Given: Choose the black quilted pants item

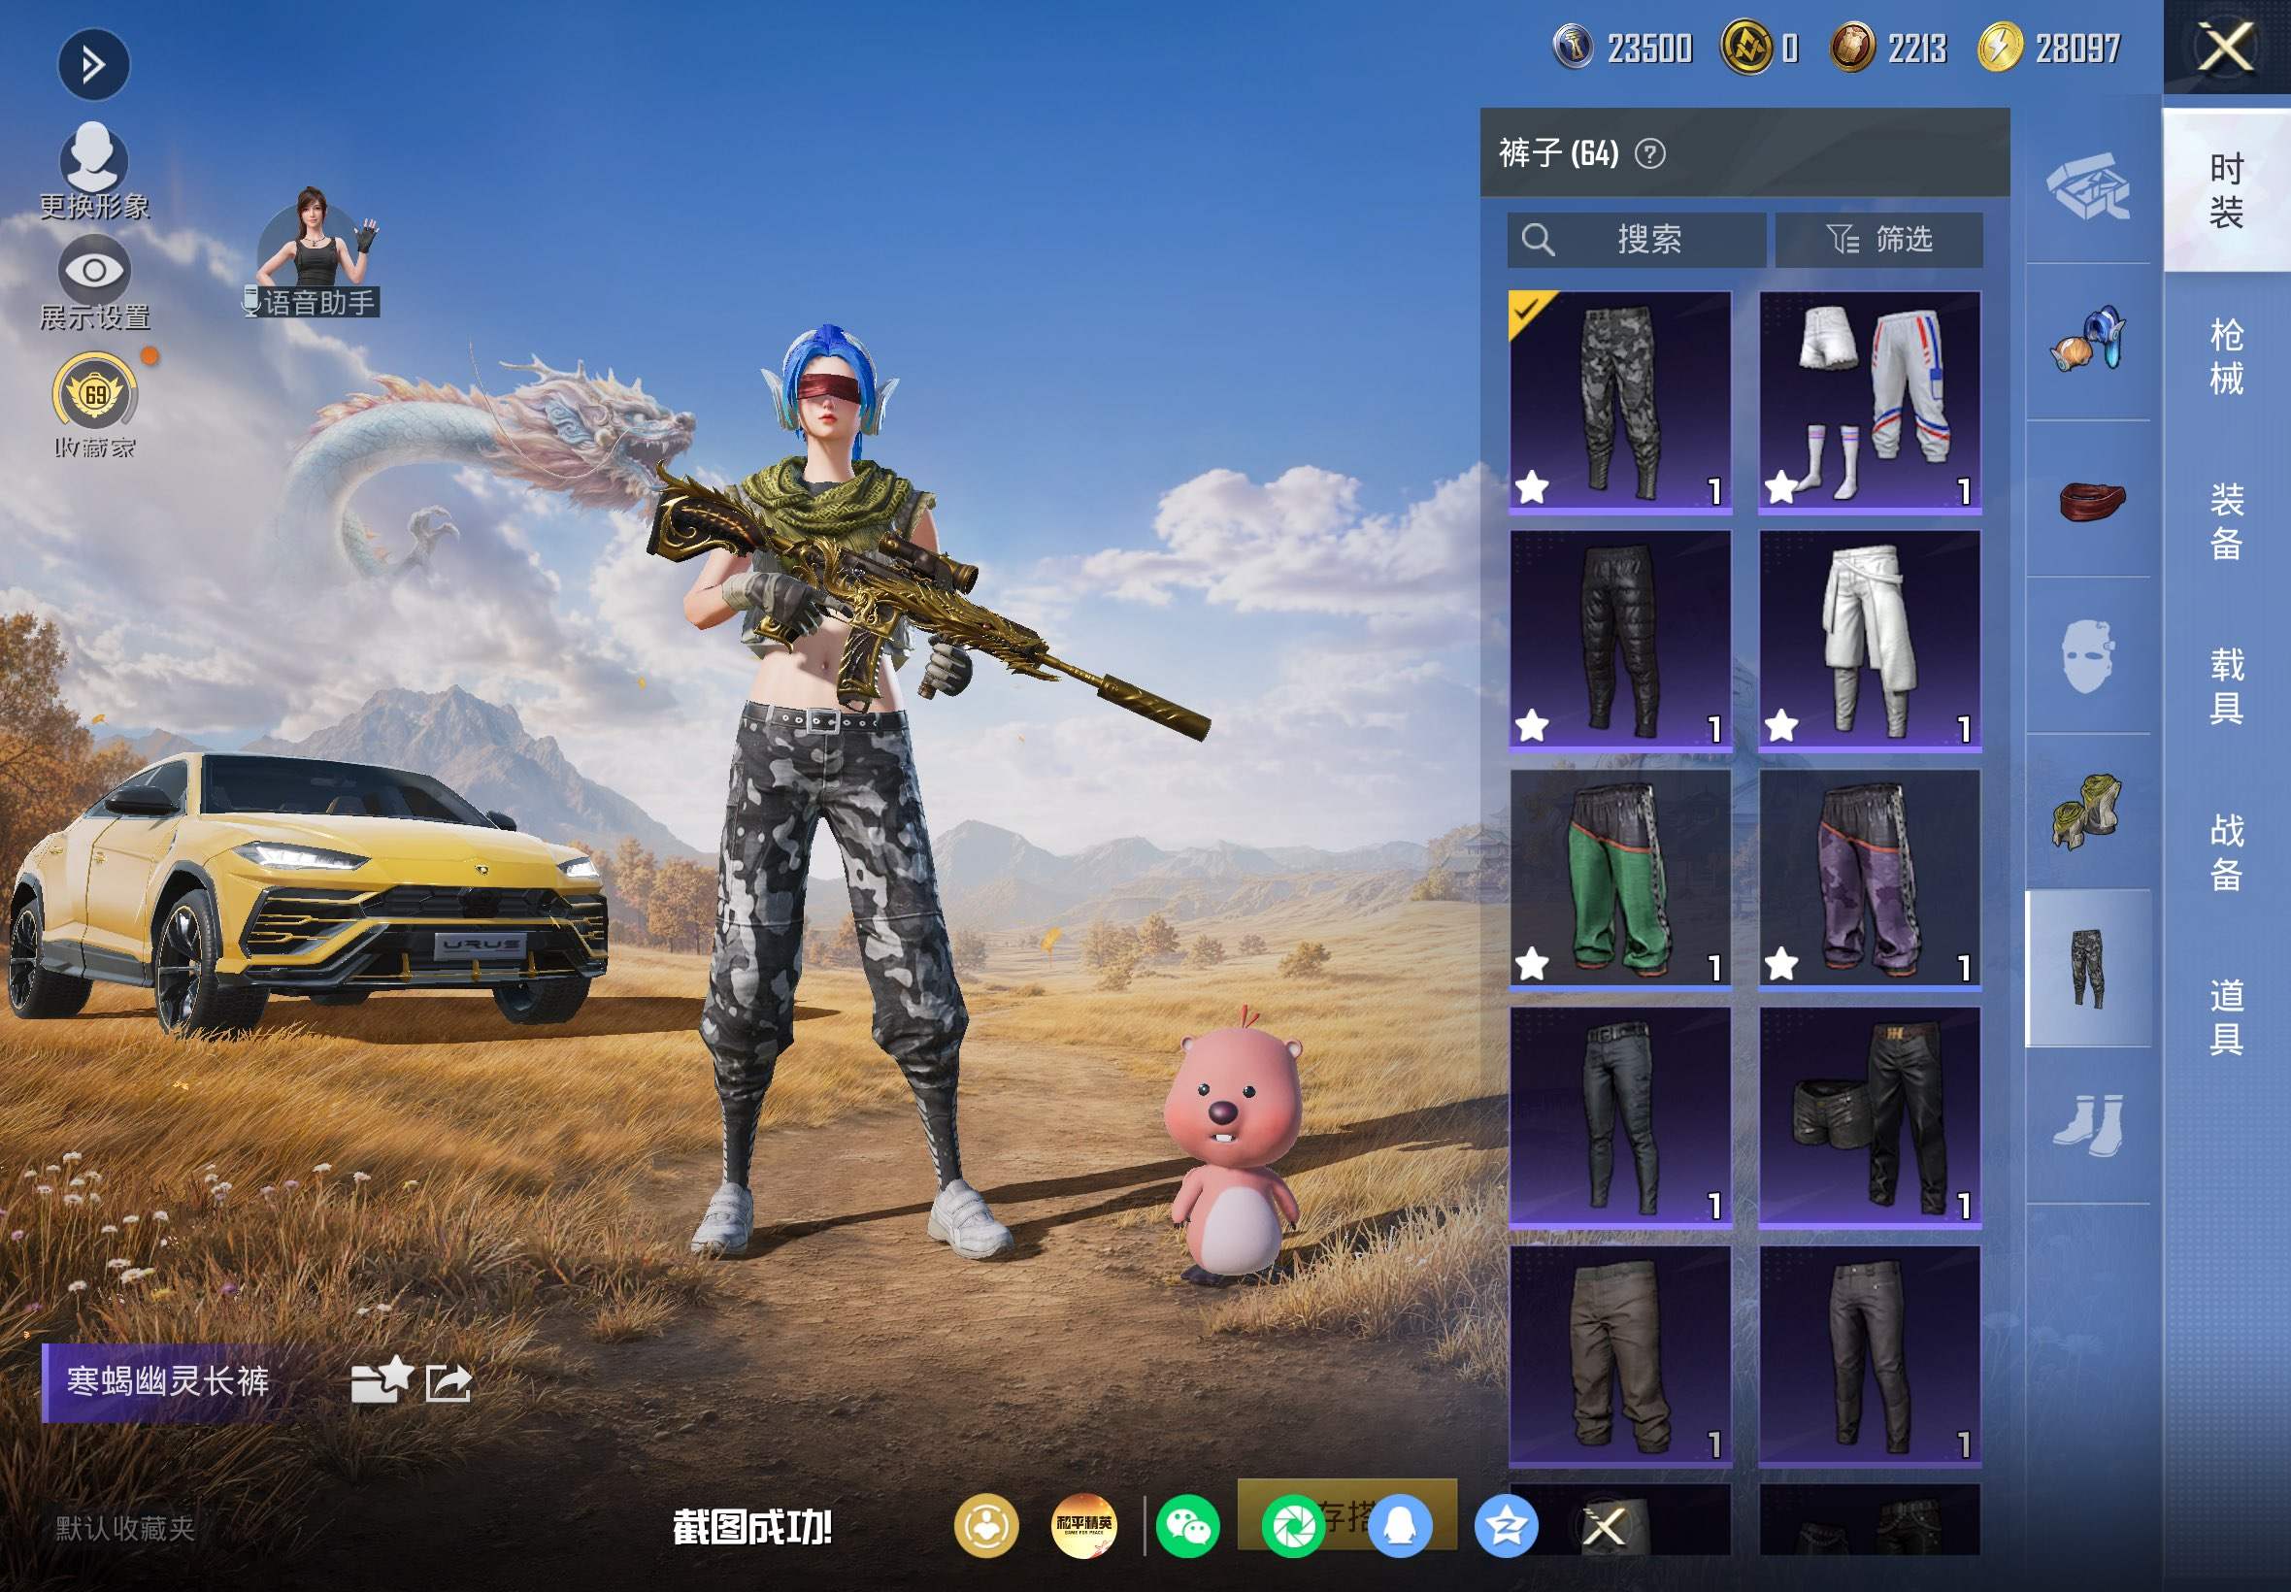Looking at the screenshot, I should pos(1620,641).
